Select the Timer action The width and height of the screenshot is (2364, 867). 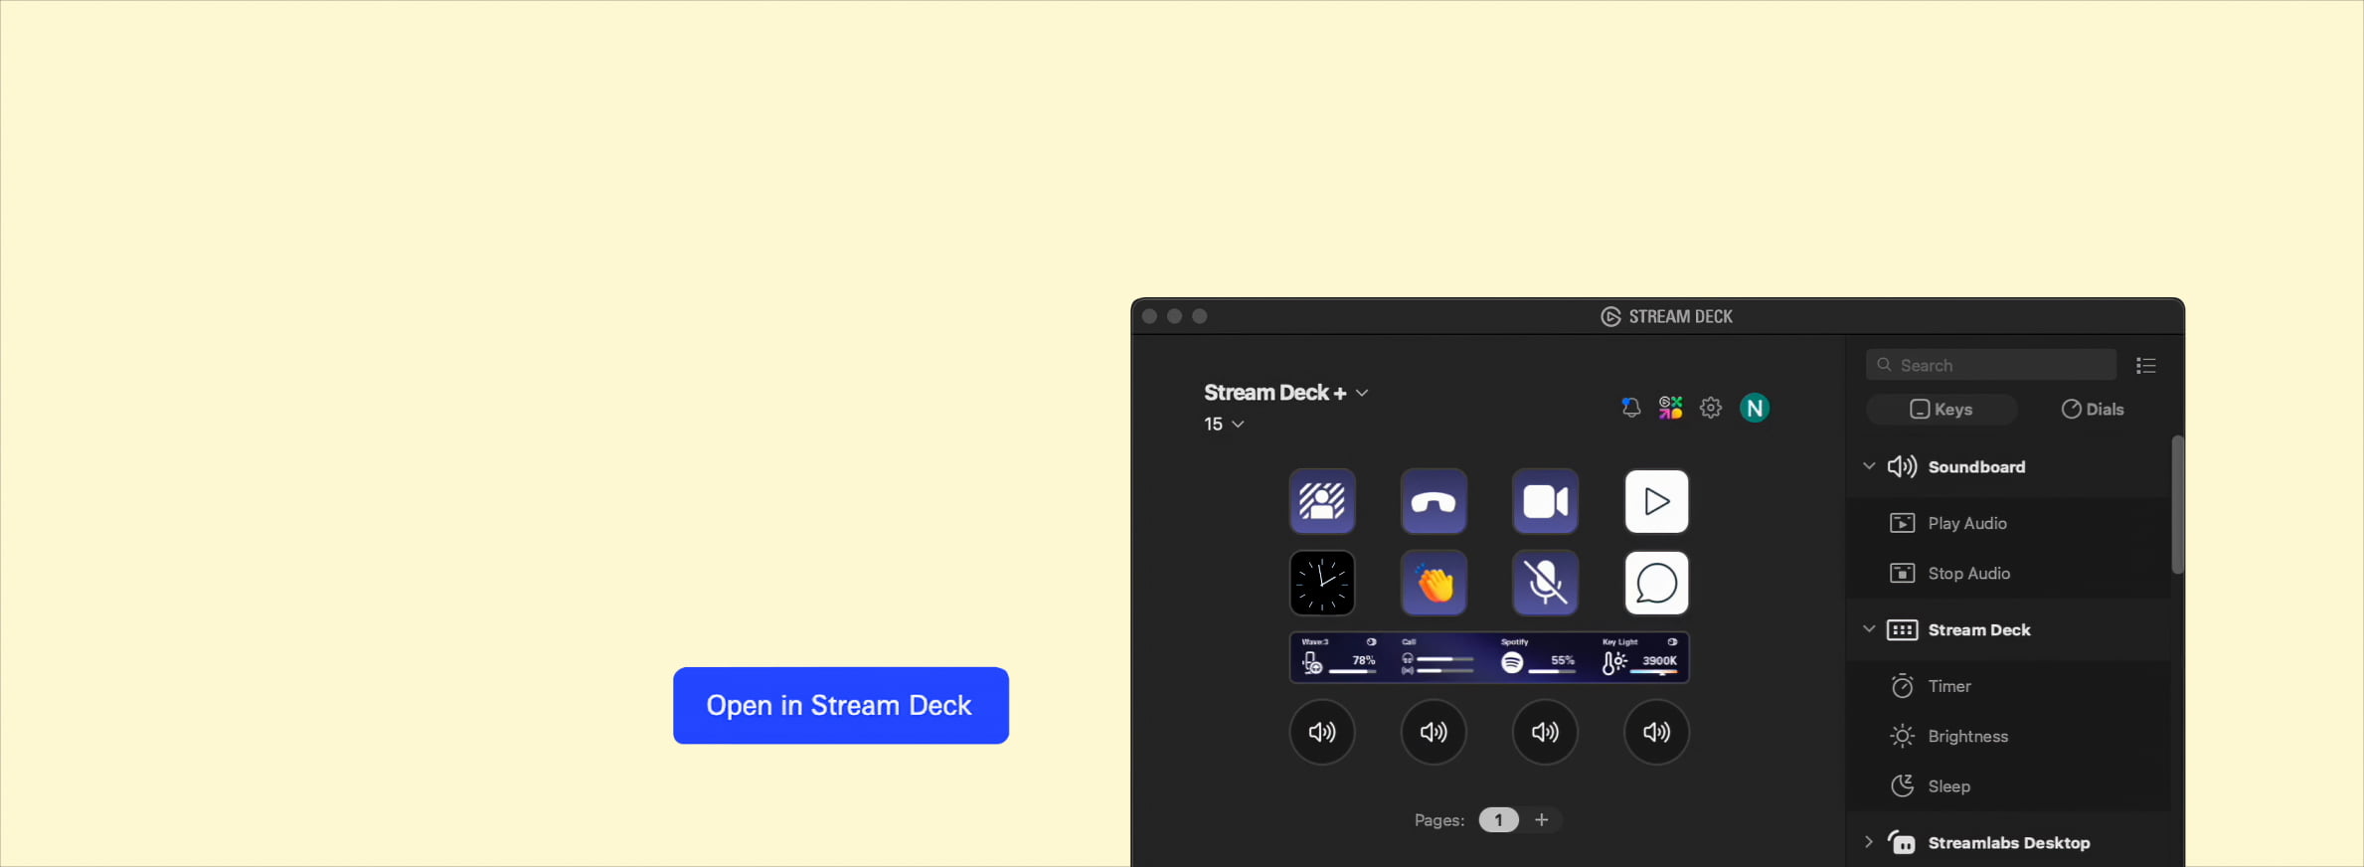click(x=2008, y=686)
